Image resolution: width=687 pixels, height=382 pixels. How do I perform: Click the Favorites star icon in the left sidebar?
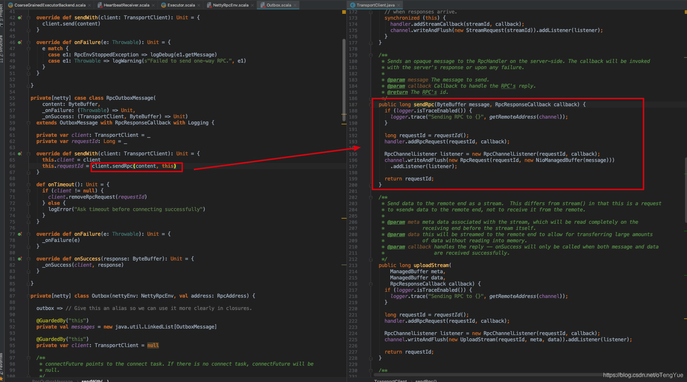pos(2,379)
